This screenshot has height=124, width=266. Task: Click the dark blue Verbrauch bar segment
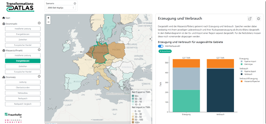(220, 90)
